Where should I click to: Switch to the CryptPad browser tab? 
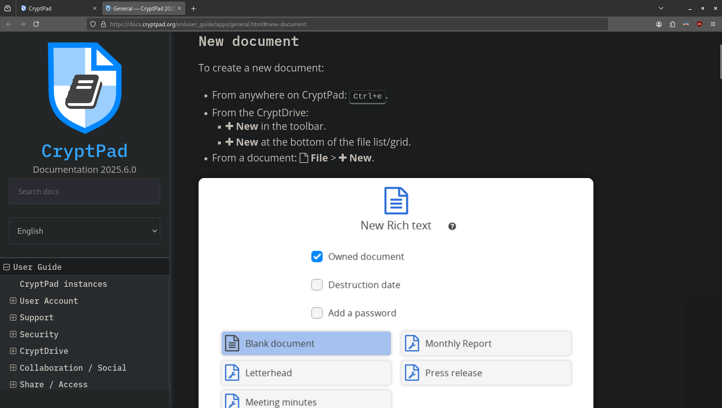tap(56, 8)
